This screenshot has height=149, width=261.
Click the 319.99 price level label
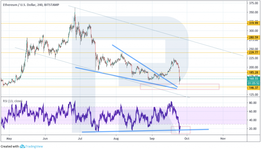click(253, 23)
